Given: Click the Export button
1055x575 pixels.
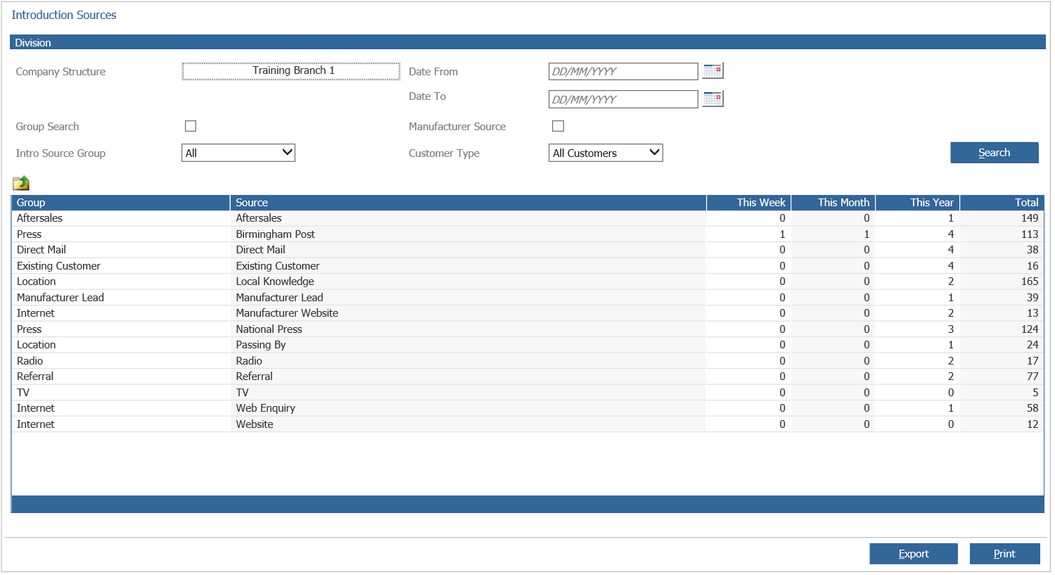Looking at the screenshot, I should [x=913, y=553].
